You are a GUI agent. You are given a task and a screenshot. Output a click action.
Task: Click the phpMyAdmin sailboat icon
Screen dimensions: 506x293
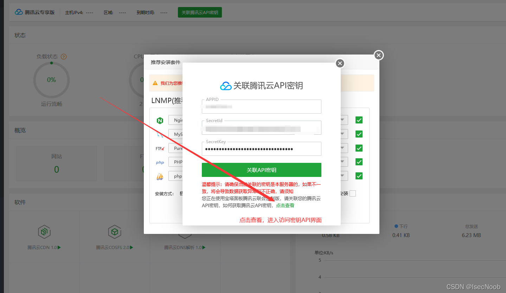point(160,176)
